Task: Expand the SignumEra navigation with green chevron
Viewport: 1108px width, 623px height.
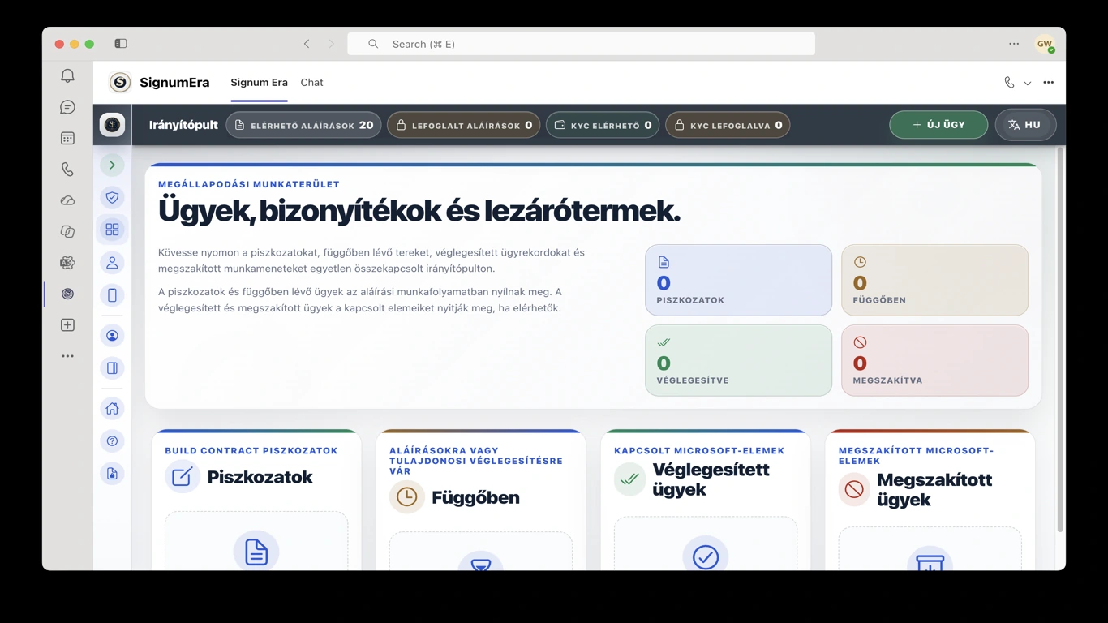Action: (112, 165)
